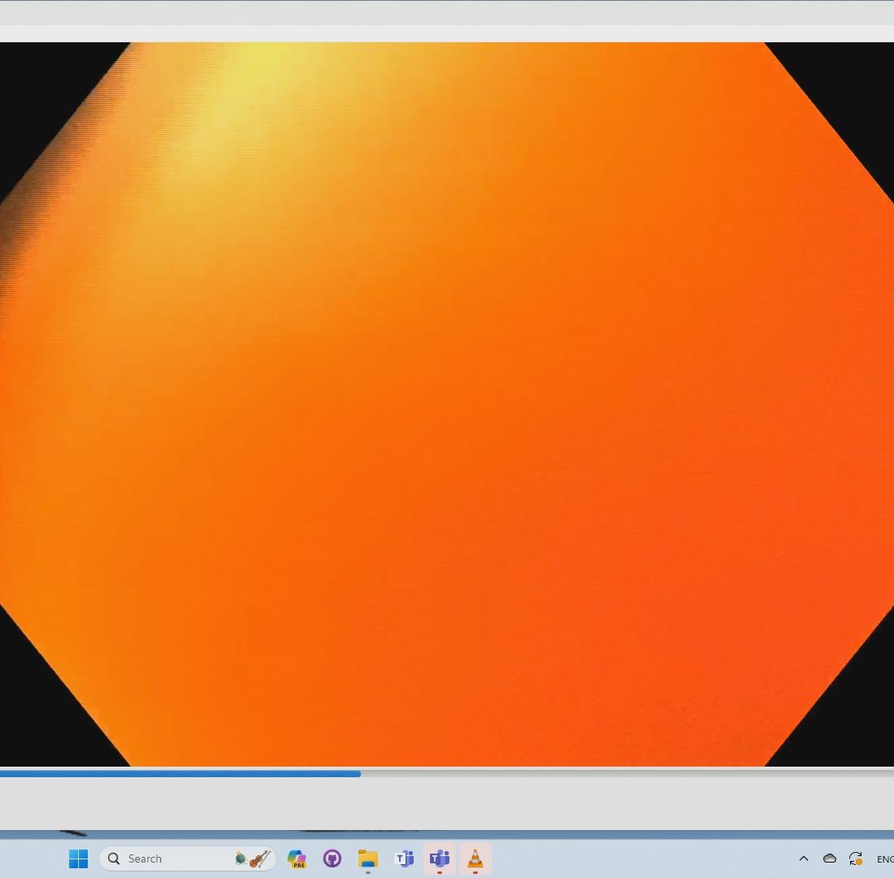Switch to the highlighted Teams app with the red indicator
894x878 pixels.
tap(440, 858)
